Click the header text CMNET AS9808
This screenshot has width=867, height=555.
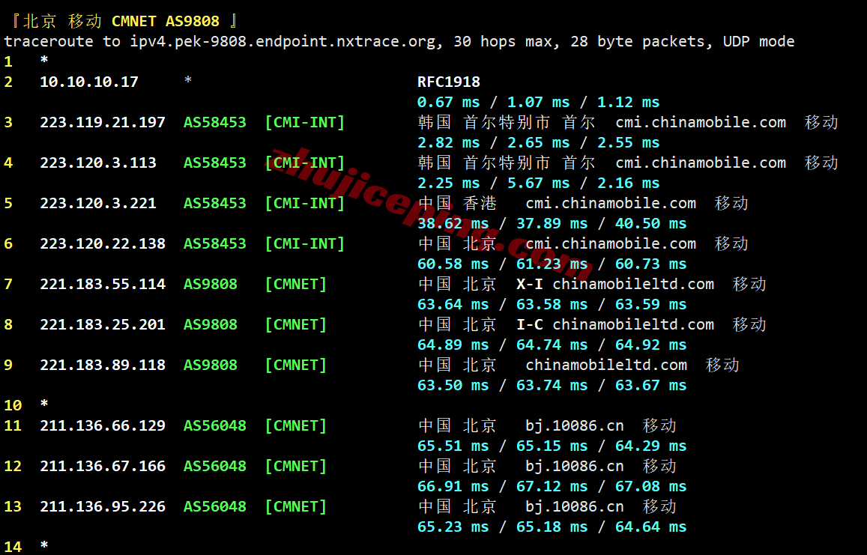coord(166,21)
